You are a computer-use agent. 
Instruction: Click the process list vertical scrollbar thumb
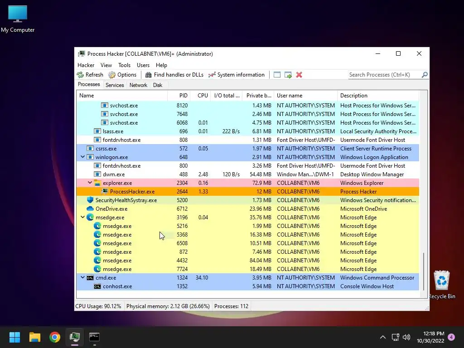(424, 271)
